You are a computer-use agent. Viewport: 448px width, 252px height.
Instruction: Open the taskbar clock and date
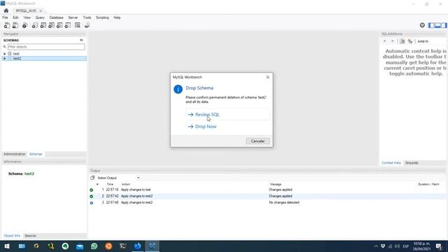[421, 246]
